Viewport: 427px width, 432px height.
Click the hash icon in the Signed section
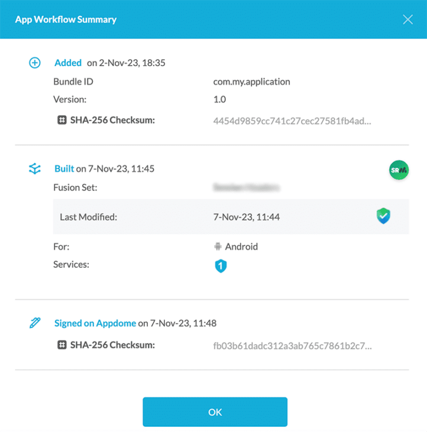coord(62,345)
